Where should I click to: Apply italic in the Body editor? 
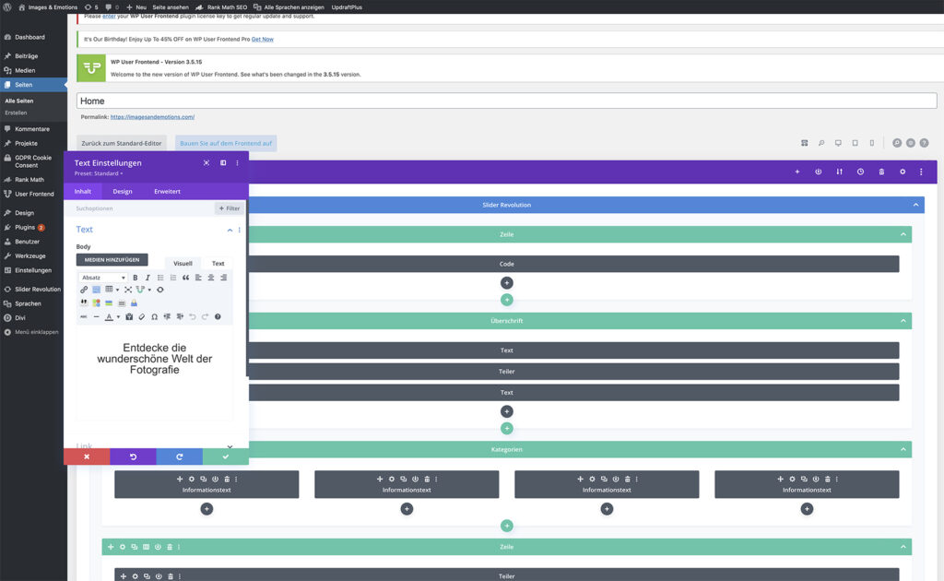[x=147, y=278]
